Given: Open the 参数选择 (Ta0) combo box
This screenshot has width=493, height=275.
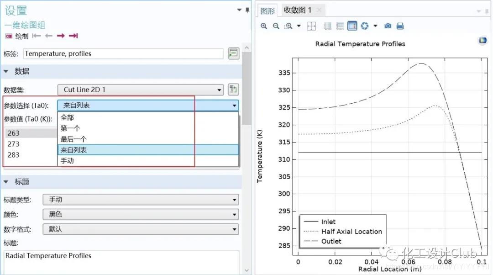Looking at the screenshot, I should [x=148, y=106].
